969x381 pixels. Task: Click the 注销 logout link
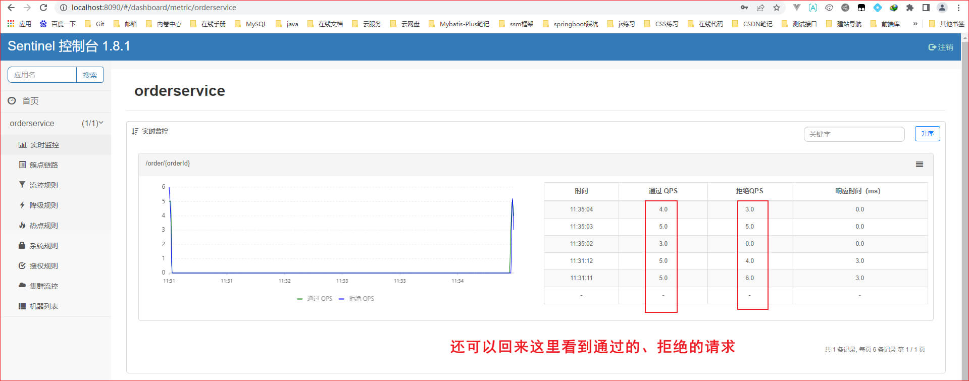click(941, 47)
